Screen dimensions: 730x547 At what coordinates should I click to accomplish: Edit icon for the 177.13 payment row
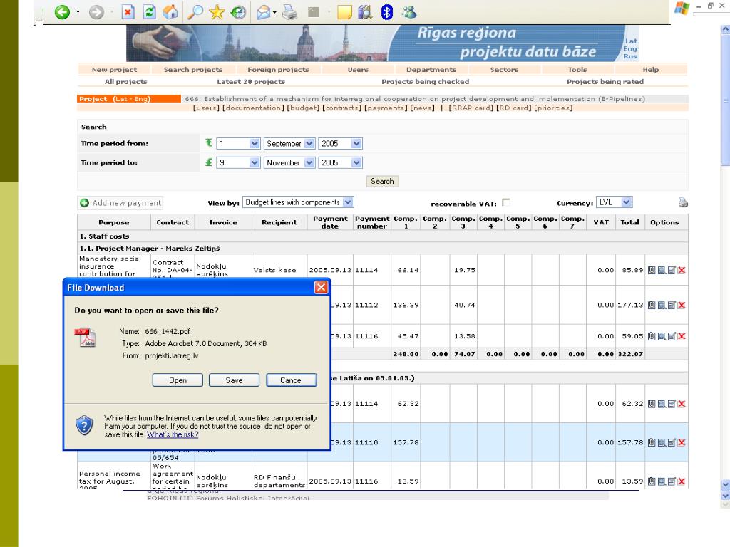[672, 305]
